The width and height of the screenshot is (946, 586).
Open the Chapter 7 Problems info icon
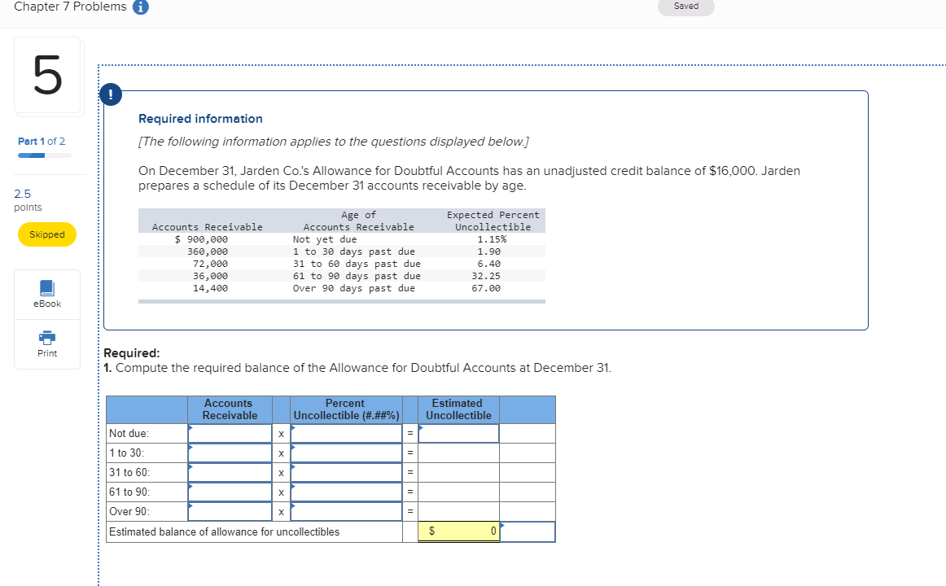coord(140,7)
